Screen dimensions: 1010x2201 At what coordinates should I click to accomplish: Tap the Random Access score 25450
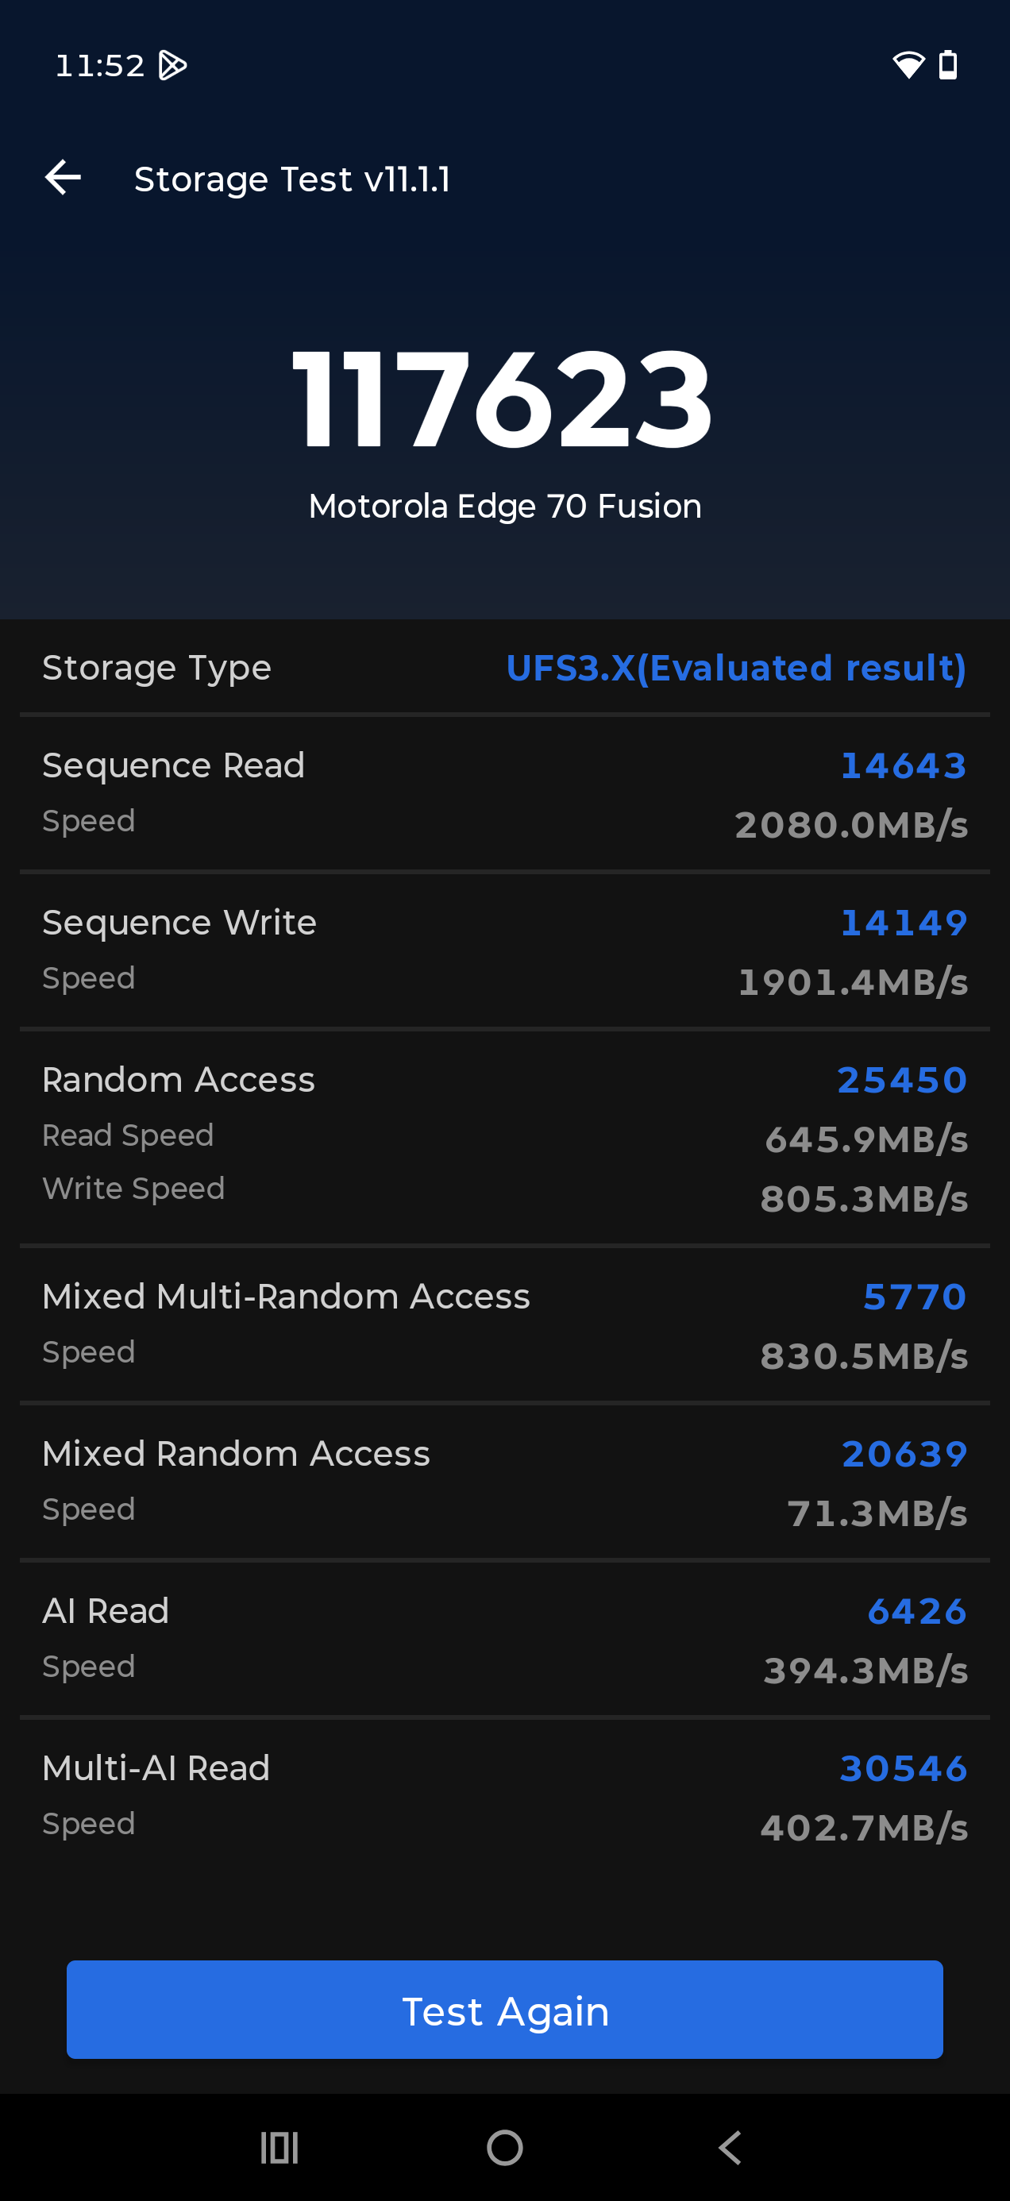[x=901, y=1080]
